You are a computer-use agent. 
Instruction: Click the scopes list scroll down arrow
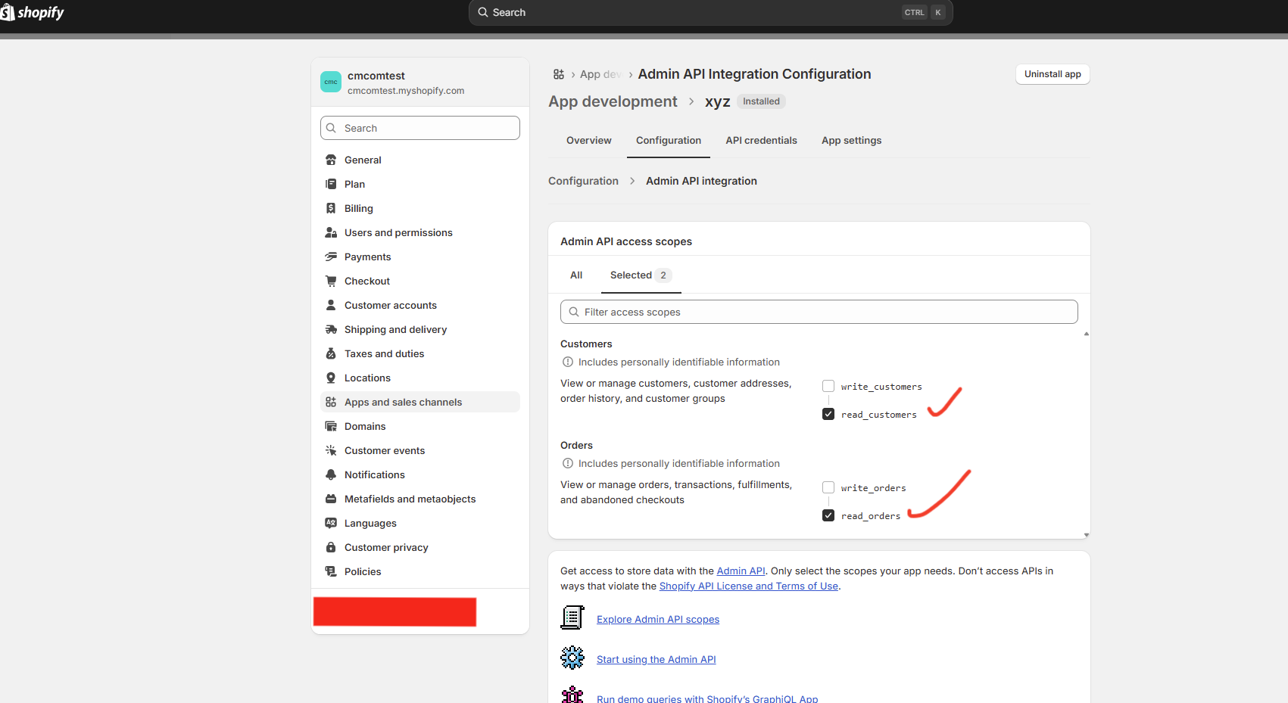pyautogui.click(x=1087, y=535)
